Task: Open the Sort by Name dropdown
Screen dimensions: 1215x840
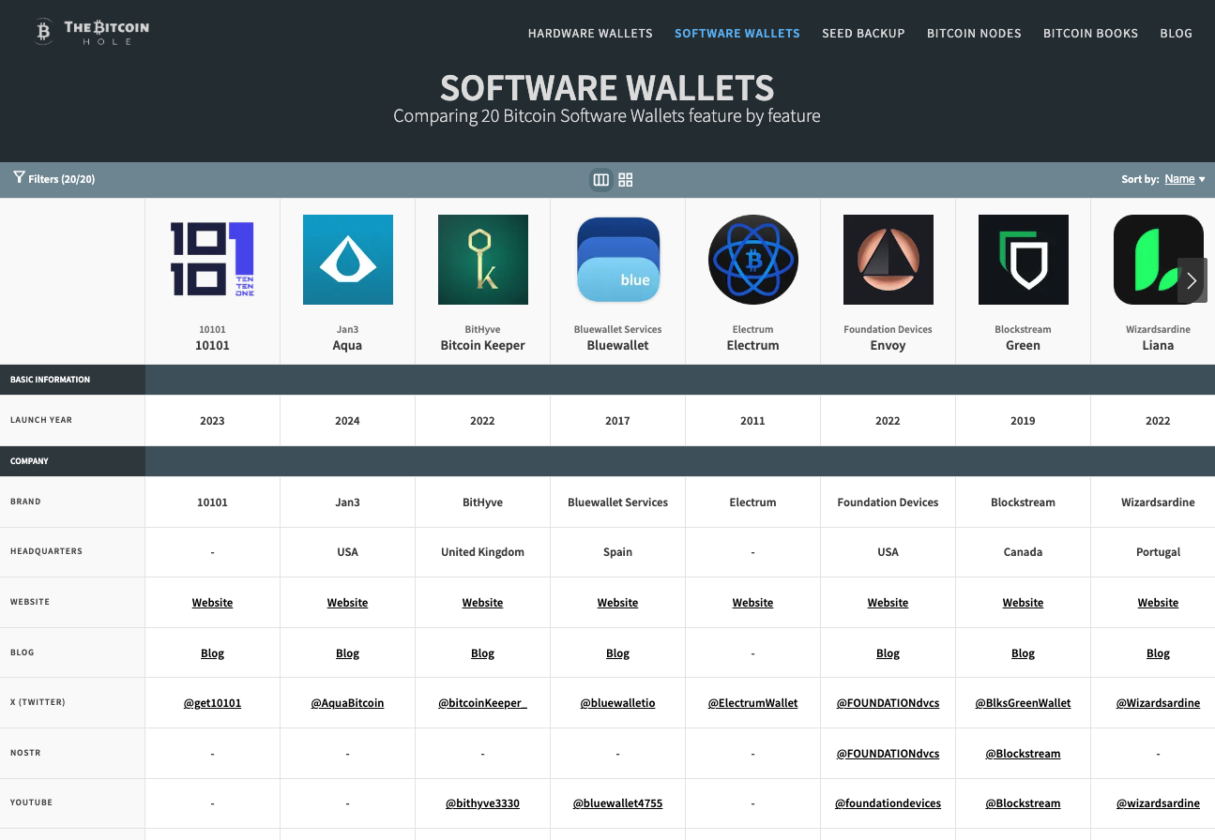Action: [x=1185, y=179]
